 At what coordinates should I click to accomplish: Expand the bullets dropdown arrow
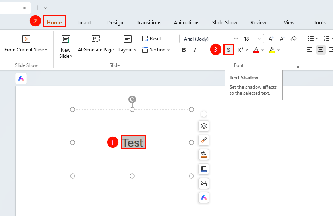[317, 39]
